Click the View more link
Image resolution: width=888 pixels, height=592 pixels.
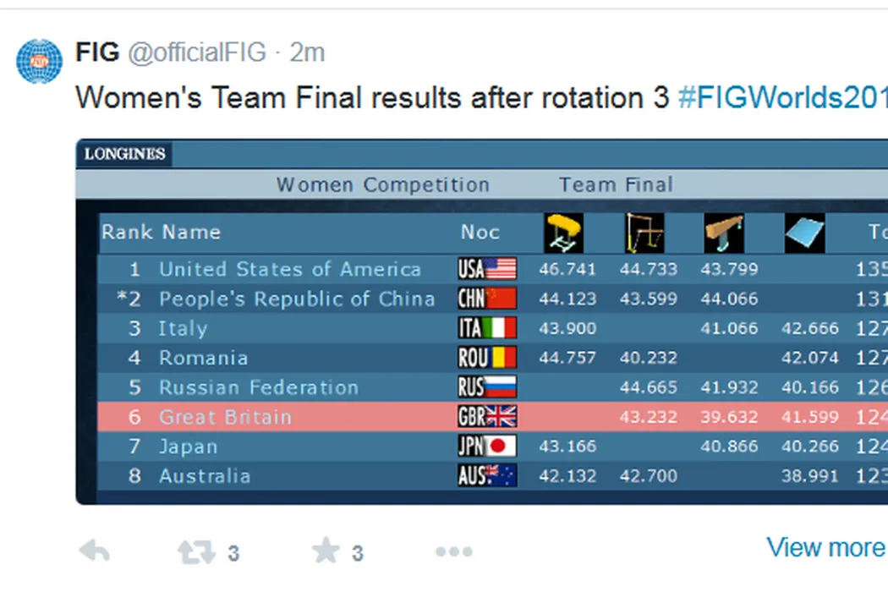coord(825,548)
